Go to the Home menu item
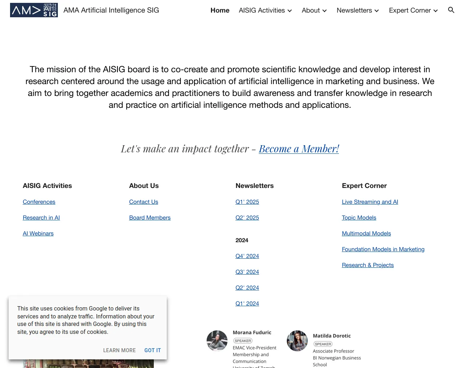 [220, 10]
